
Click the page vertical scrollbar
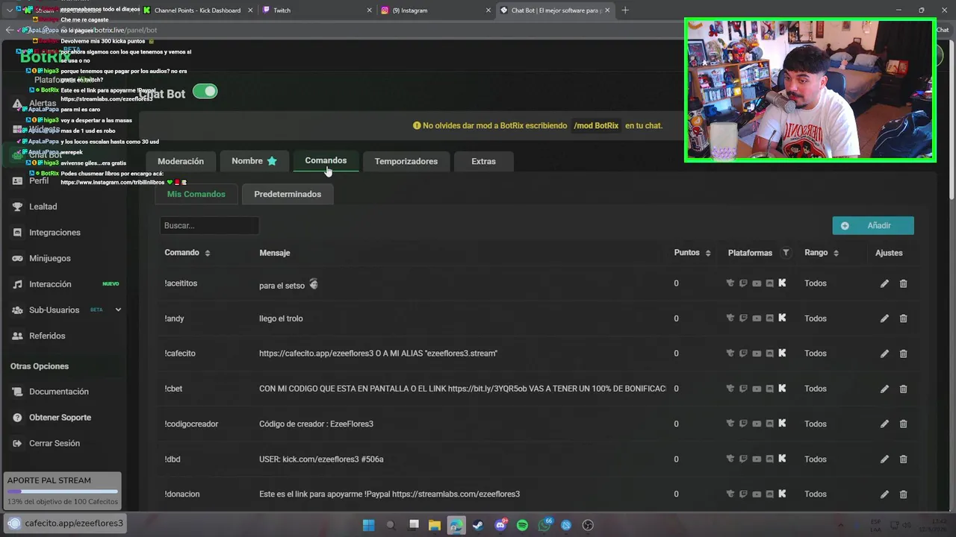pos(951,119)
